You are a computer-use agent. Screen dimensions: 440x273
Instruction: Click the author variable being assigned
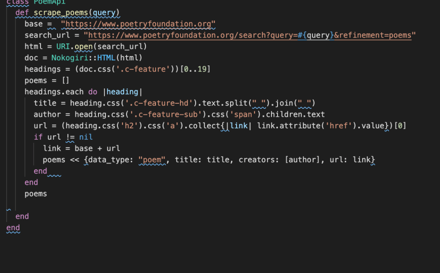coord(47,114)
